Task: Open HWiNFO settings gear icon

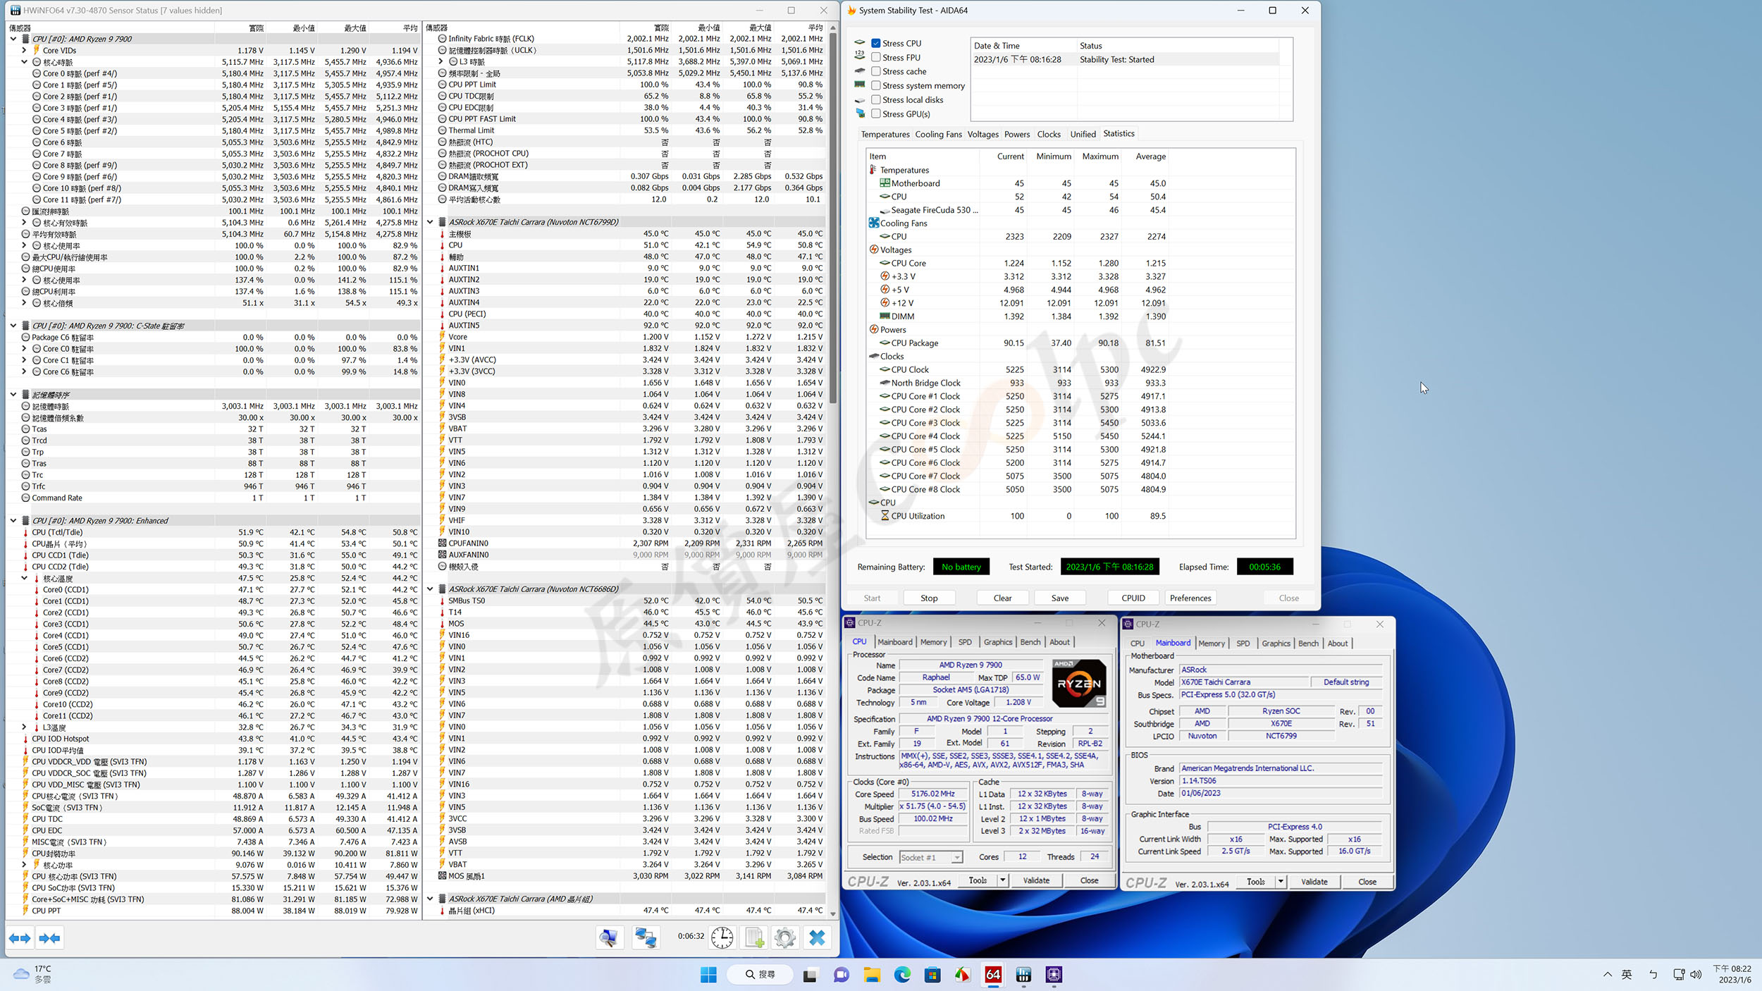Action: pyautogui.click(x=784, y=937)
